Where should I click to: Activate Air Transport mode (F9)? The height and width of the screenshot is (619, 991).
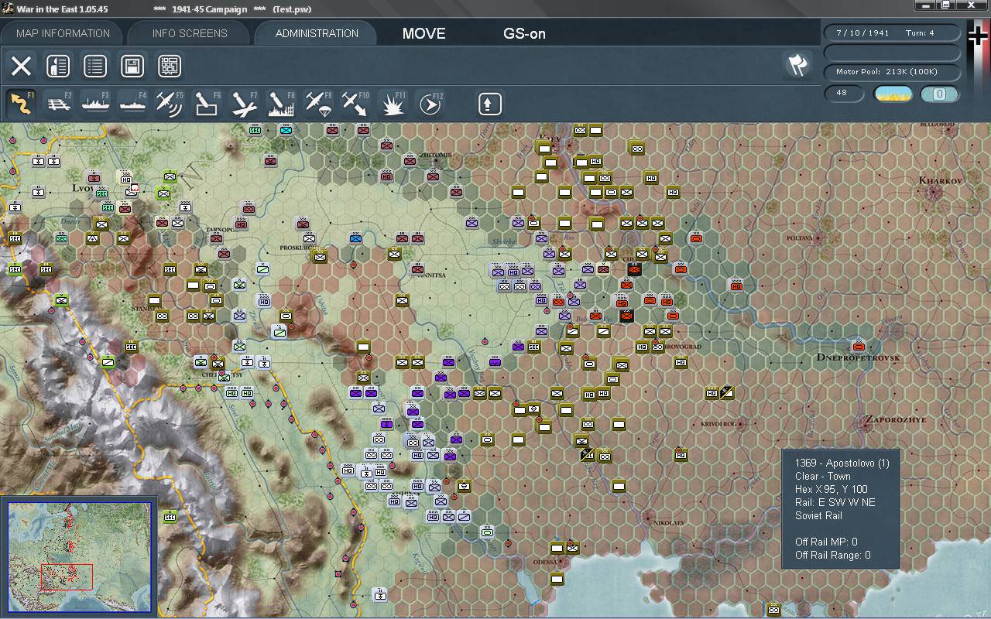point(318,104)
